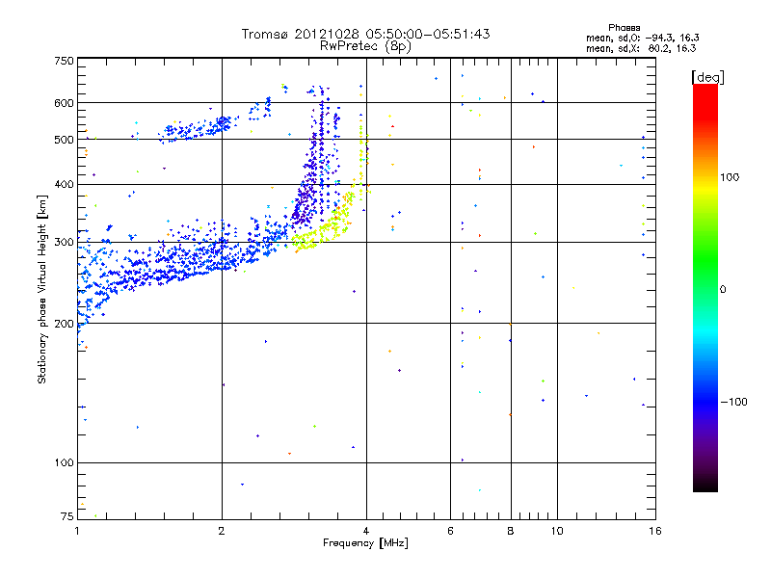771x578 pixels.
Task: Click the '10' x-axis tick label
Action: click(x=557, y=531)
